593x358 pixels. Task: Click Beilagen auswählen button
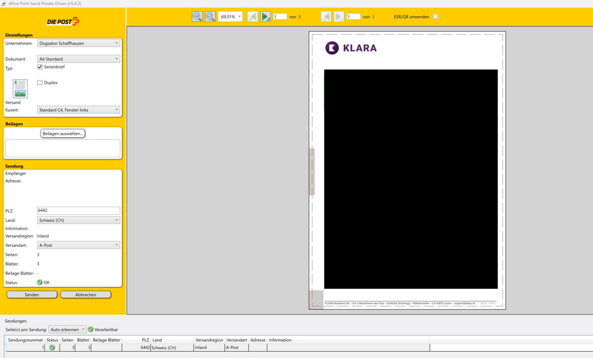tap(63, 134)
